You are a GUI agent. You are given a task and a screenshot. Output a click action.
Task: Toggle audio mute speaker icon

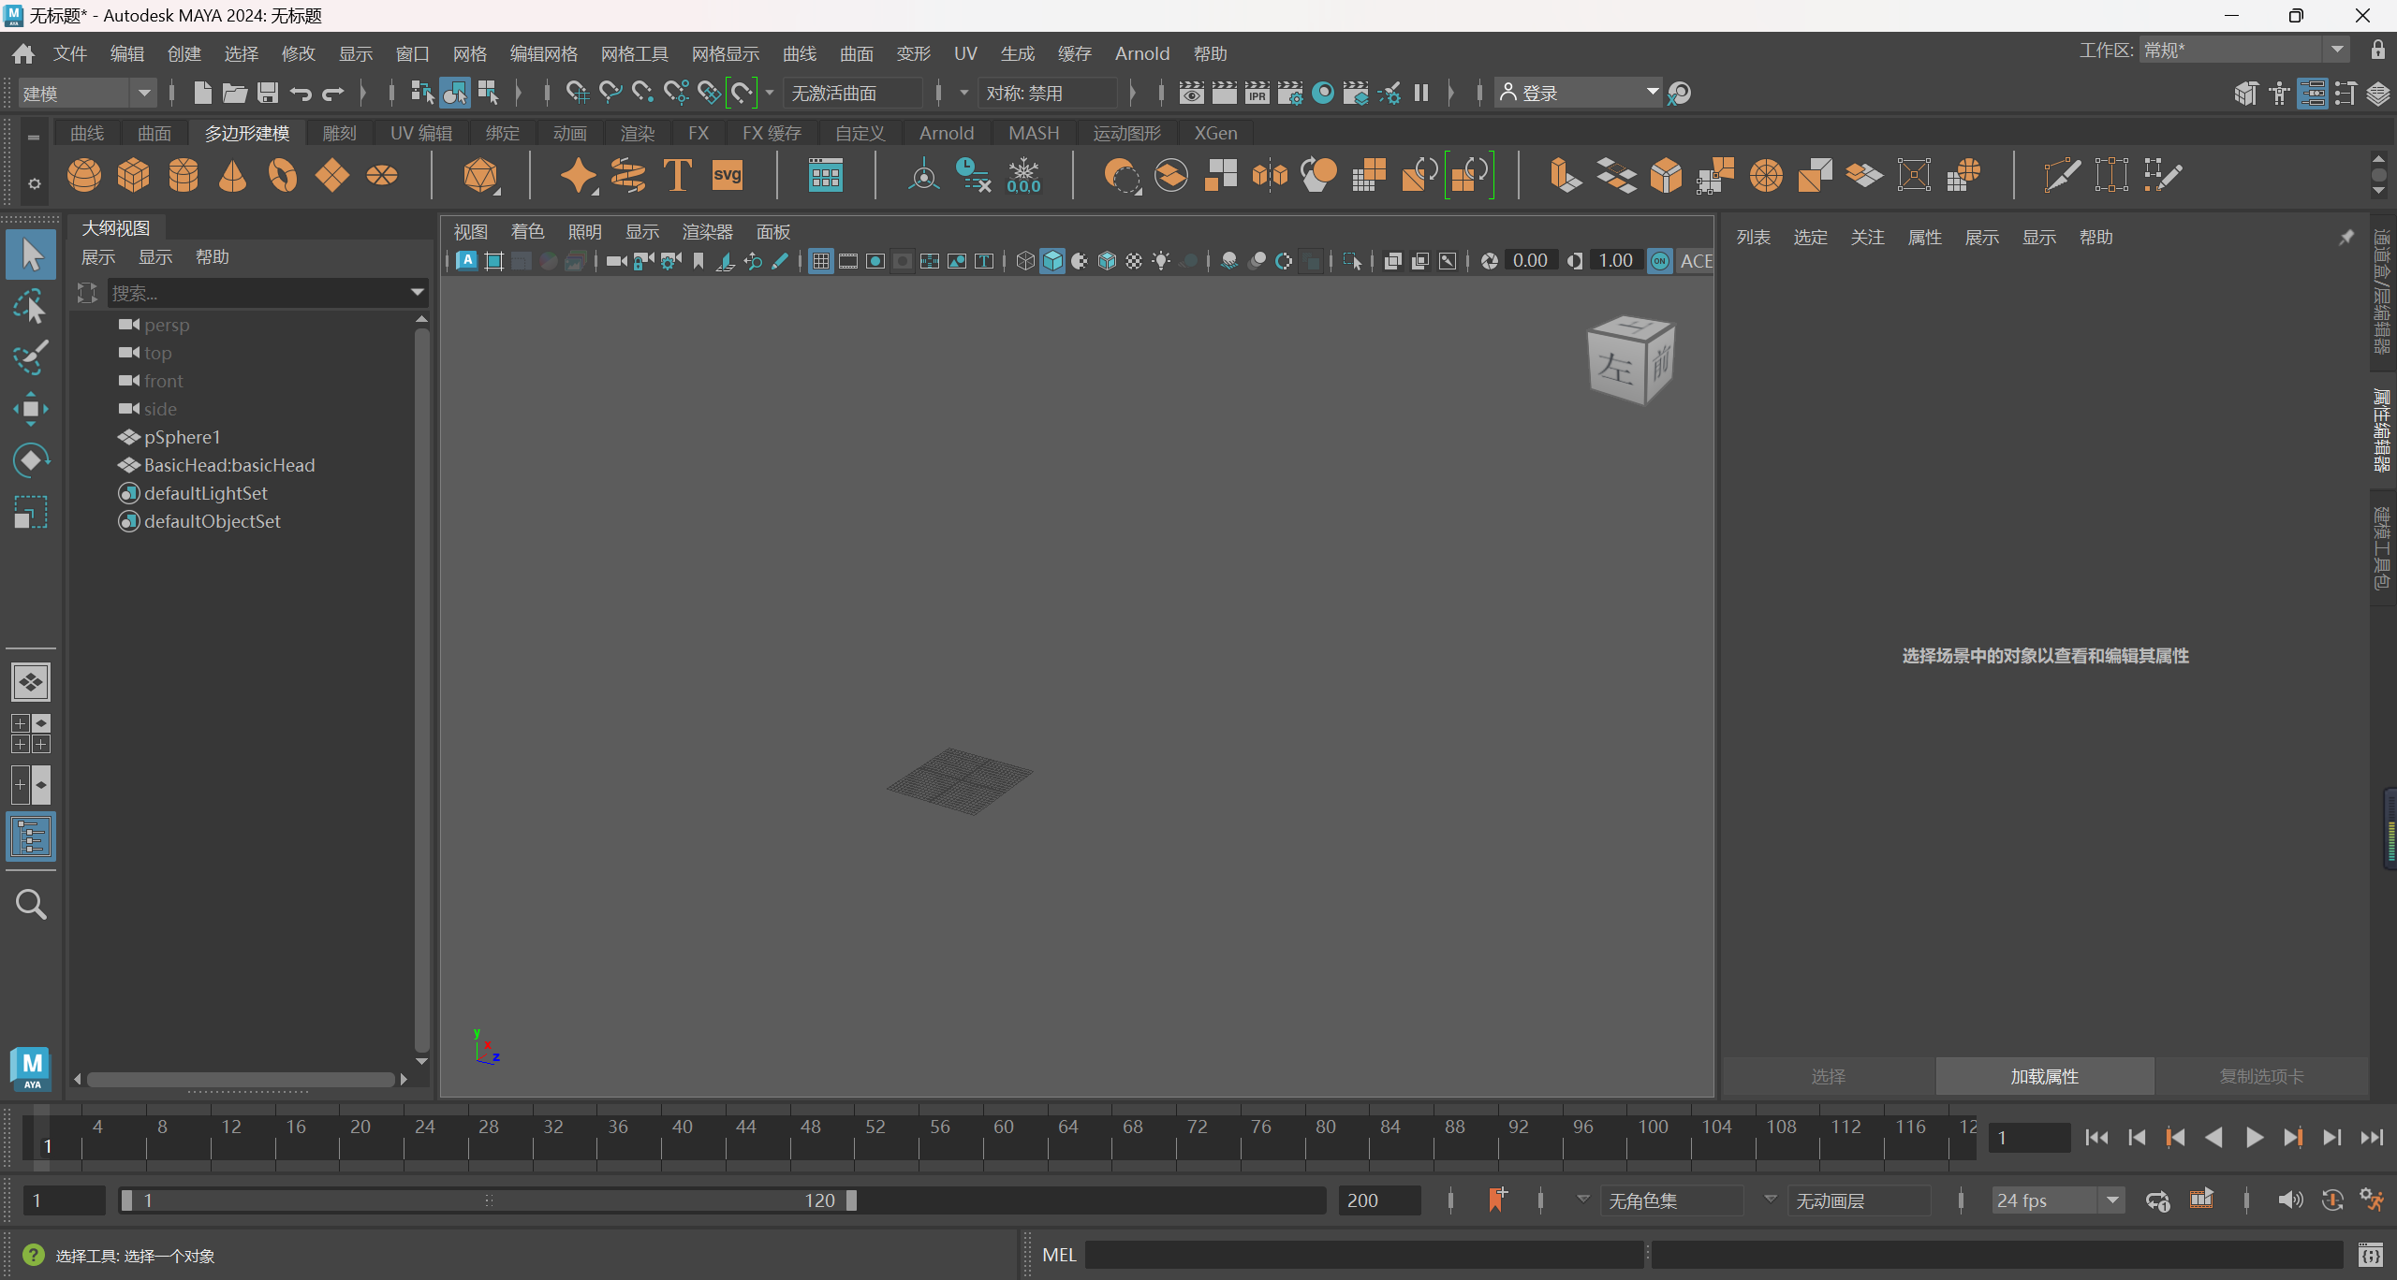[x=2290, y=1200]
